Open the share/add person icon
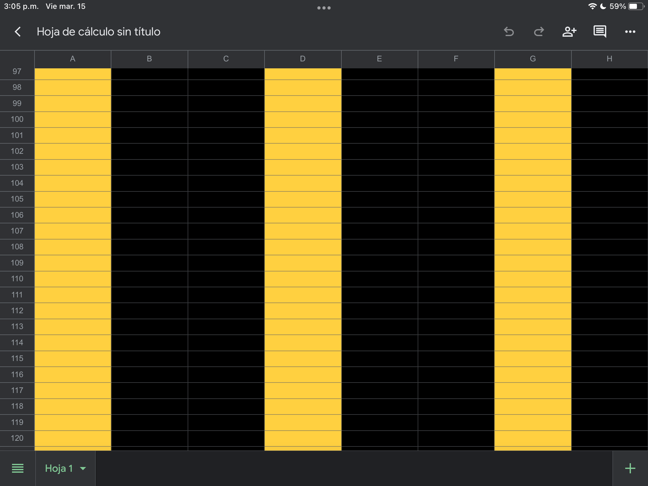 [x=569, y=32]
